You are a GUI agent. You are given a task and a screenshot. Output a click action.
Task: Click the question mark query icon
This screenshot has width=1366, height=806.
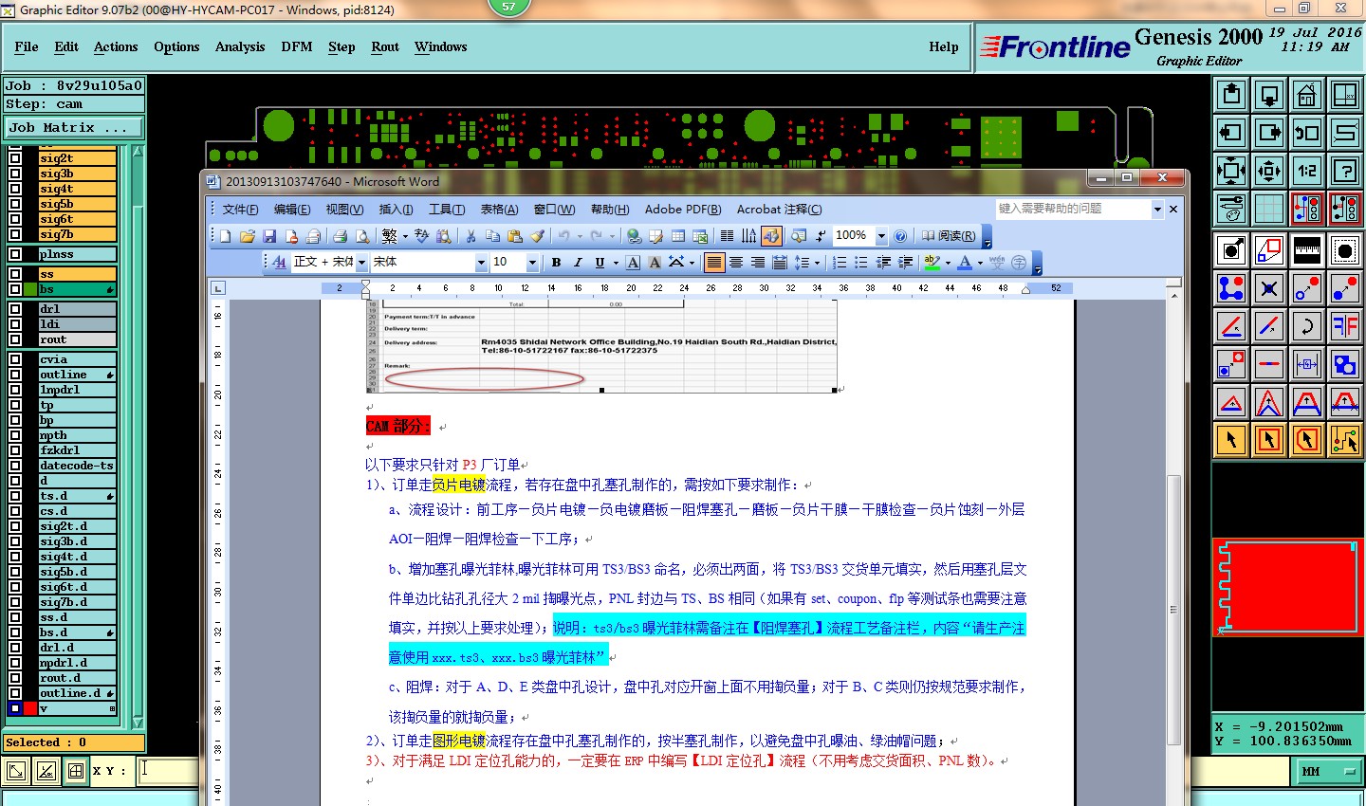click(1345, 172)
